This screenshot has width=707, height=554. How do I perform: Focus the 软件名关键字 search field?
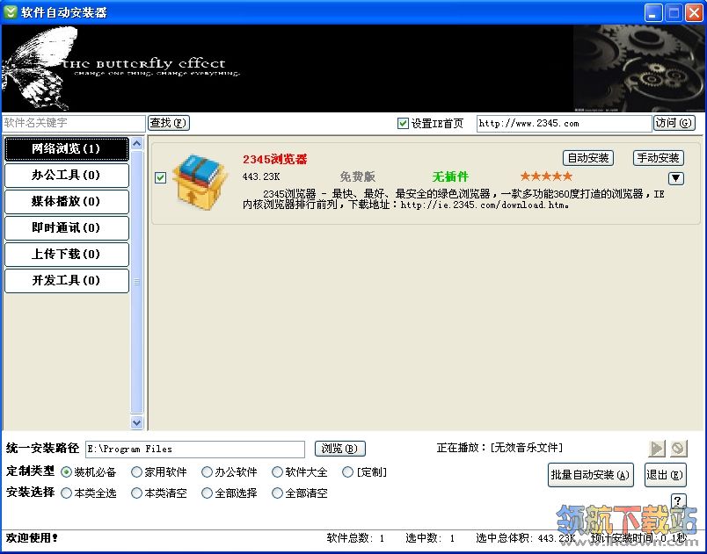(x=74, y=123)
